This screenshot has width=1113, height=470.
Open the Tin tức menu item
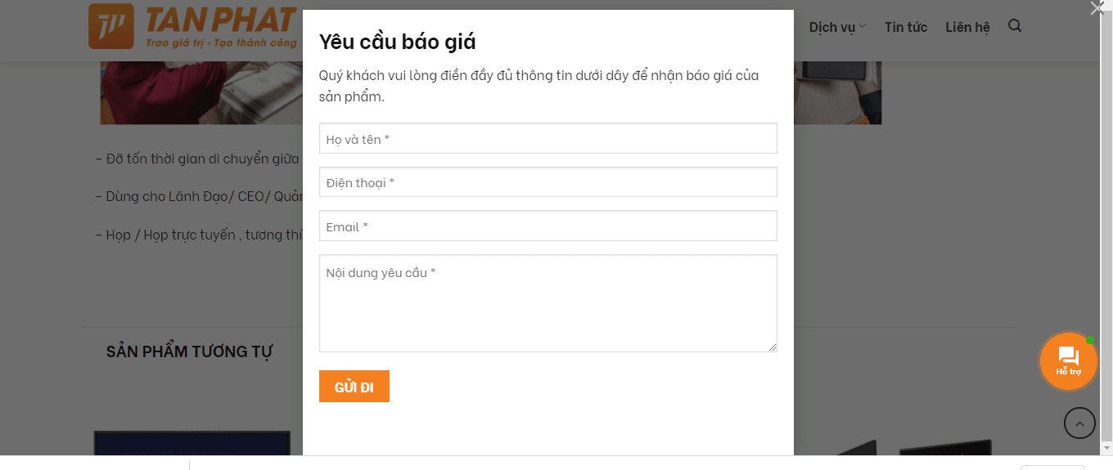tap(905, 27)
